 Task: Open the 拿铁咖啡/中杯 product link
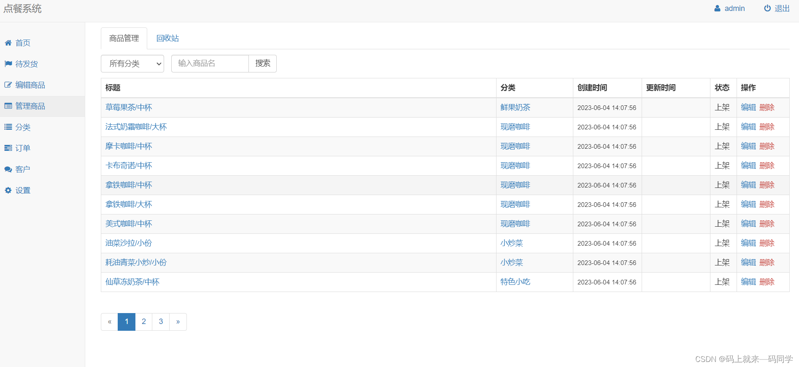(129, 185)
